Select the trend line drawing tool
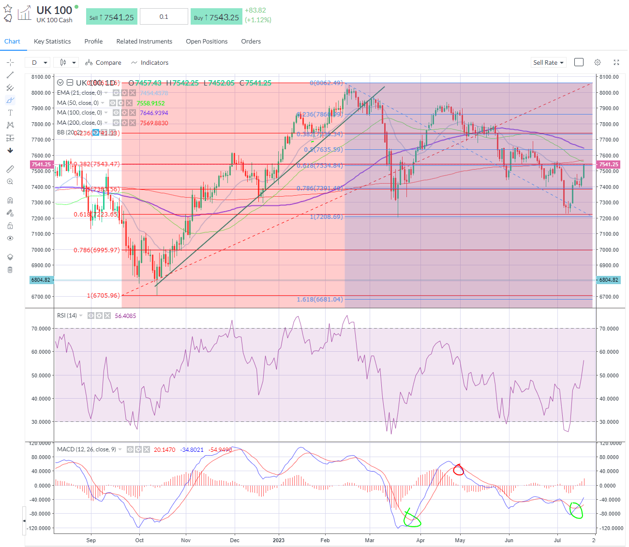This screenshot has width=629, height=547. click(x=10, y=75)
